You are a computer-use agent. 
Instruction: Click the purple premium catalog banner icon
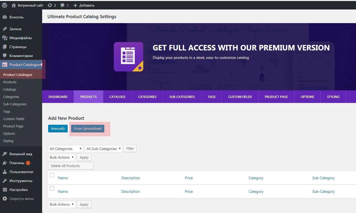click(x=128, y=57)
